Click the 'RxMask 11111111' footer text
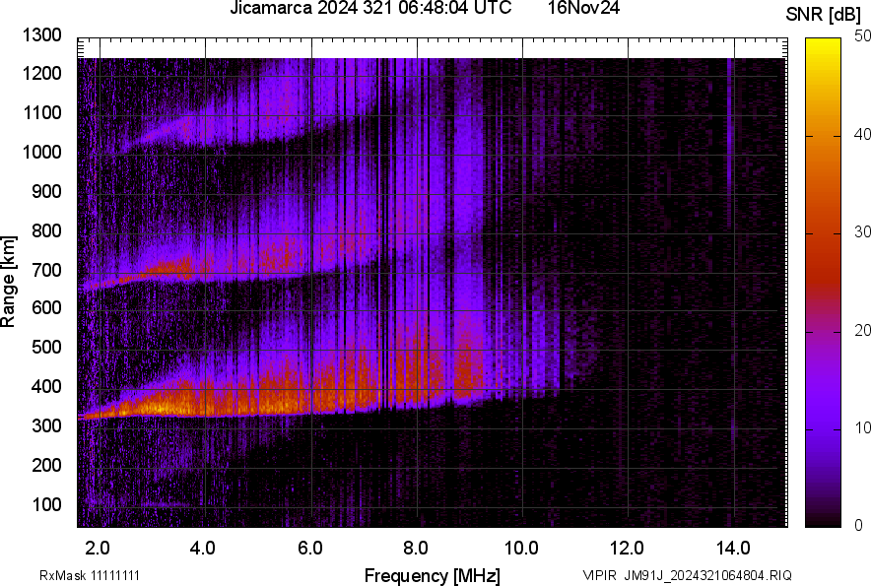 click(x=90, y=575)
